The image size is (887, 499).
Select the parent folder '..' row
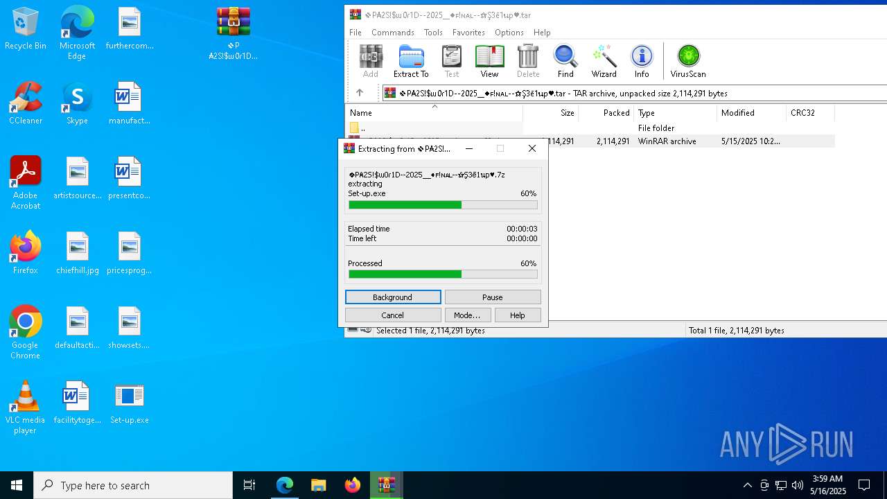coord(590,128)
